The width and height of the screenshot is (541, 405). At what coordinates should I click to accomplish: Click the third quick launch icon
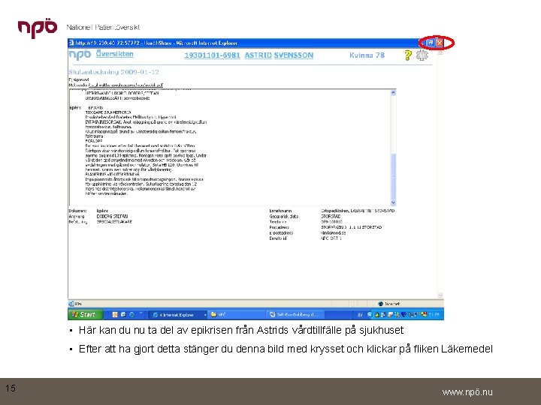(x=131, y=314)
